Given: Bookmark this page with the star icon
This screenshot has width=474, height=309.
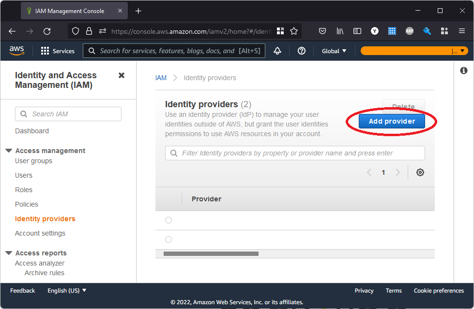Looking at the screenshot, I should (294, 31).
